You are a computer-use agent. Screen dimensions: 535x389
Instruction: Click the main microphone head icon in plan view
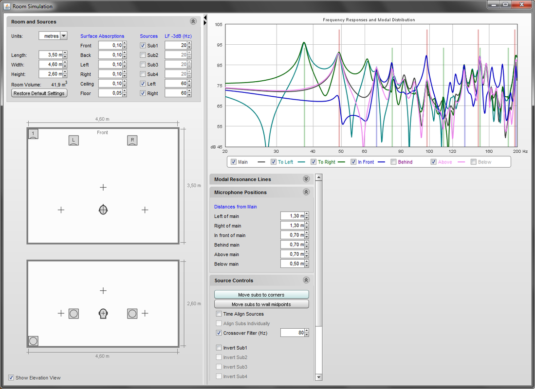(103, 210)
